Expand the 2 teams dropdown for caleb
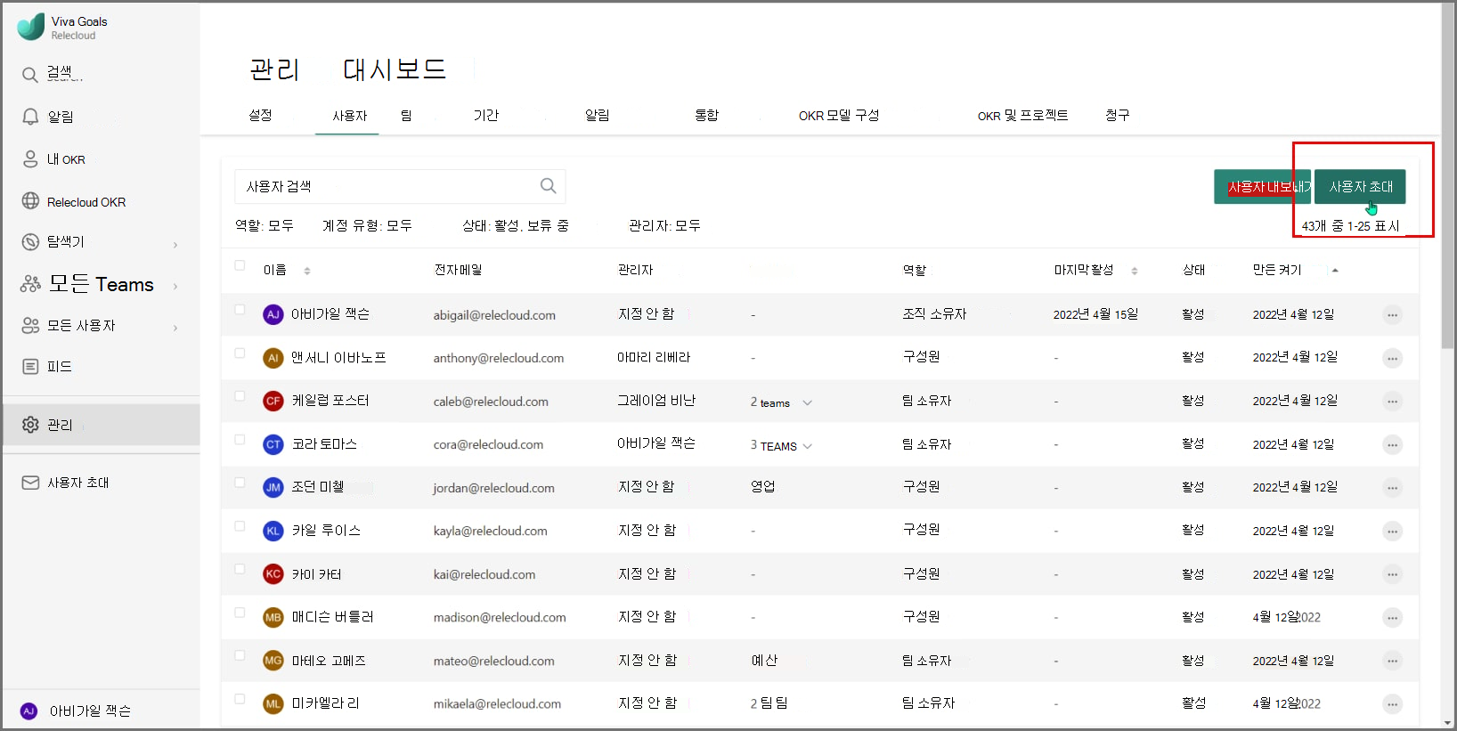This screenshot has width=1457, height=731. 808,402
